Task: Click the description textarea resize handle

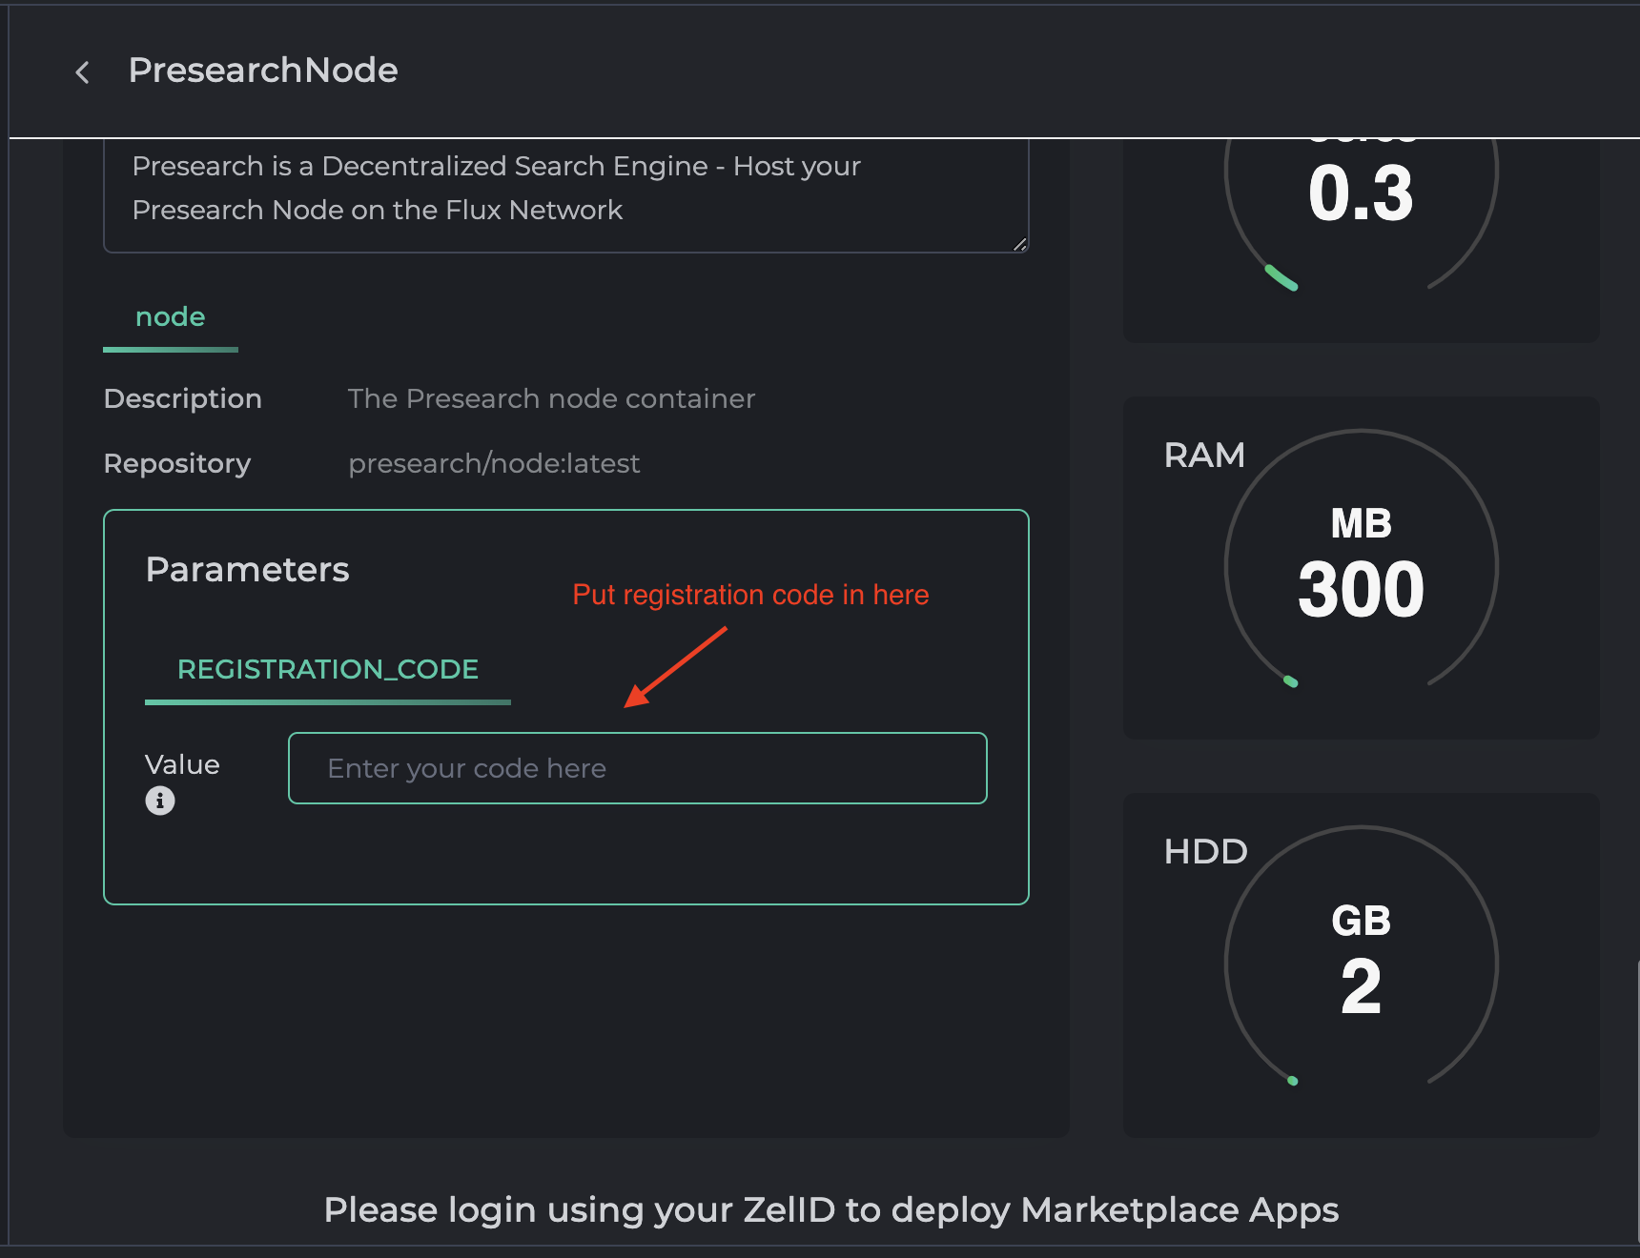Action: tap(1019, 244)
